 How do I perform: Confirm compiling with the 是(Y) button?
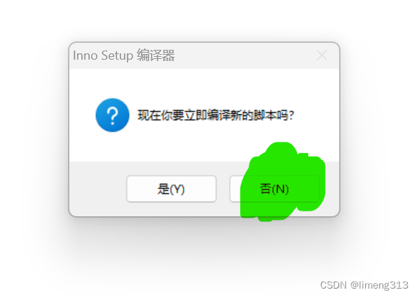tap(171, 189)
